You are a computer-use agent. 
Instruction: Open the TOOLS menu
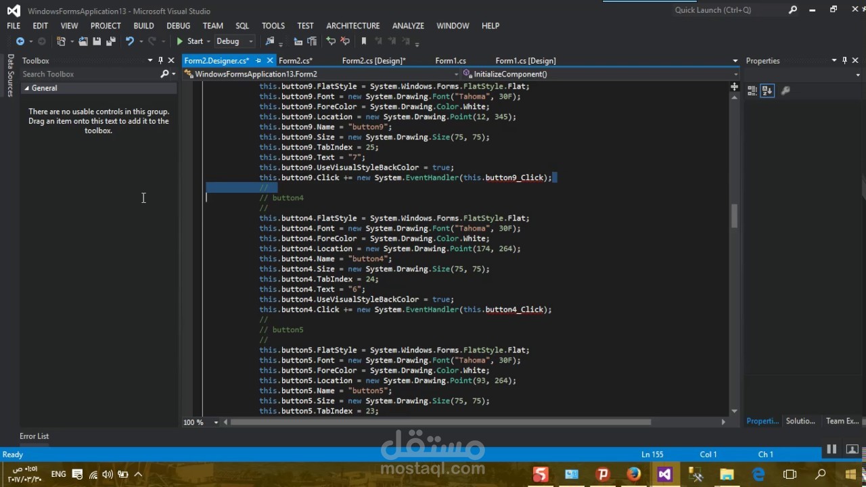(x=273, y=26)
